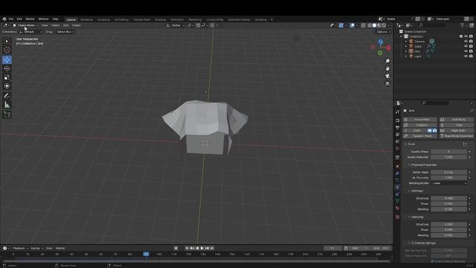Select the Annotate tool
The width and height of the screenshot is (476, 268).
click(7, 96)
